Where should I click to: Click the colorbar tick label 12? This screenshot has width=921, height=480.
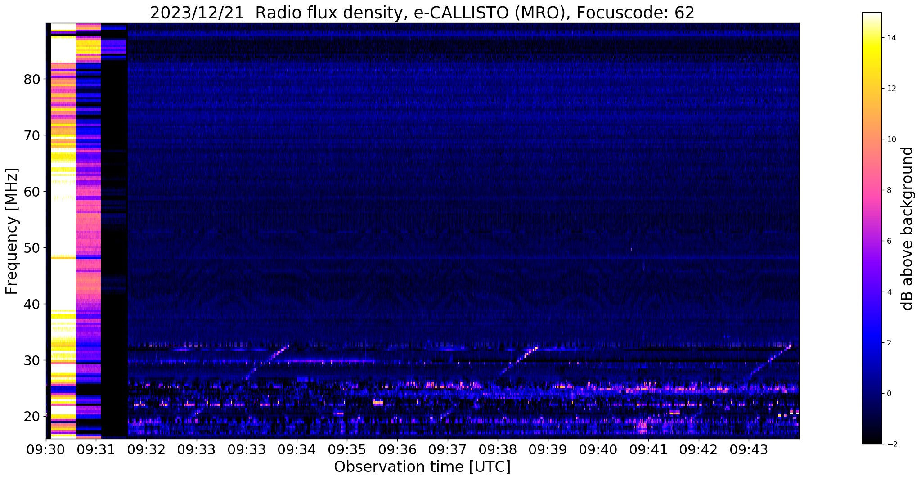pos(891,89)
